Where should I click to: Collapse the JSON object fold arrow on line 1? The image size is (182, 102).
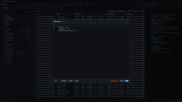point(55,25)
